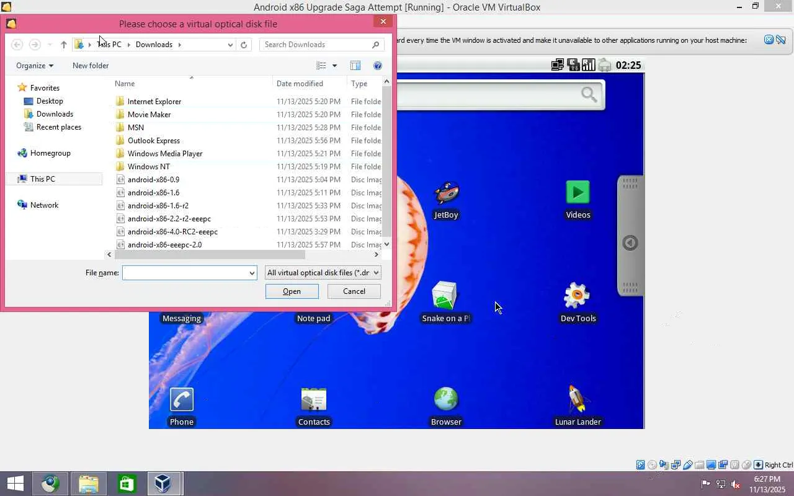This screenshot has height=496, width=794.
Task: Click the VirtualBox taskbar icon
Action: (163, 484)
